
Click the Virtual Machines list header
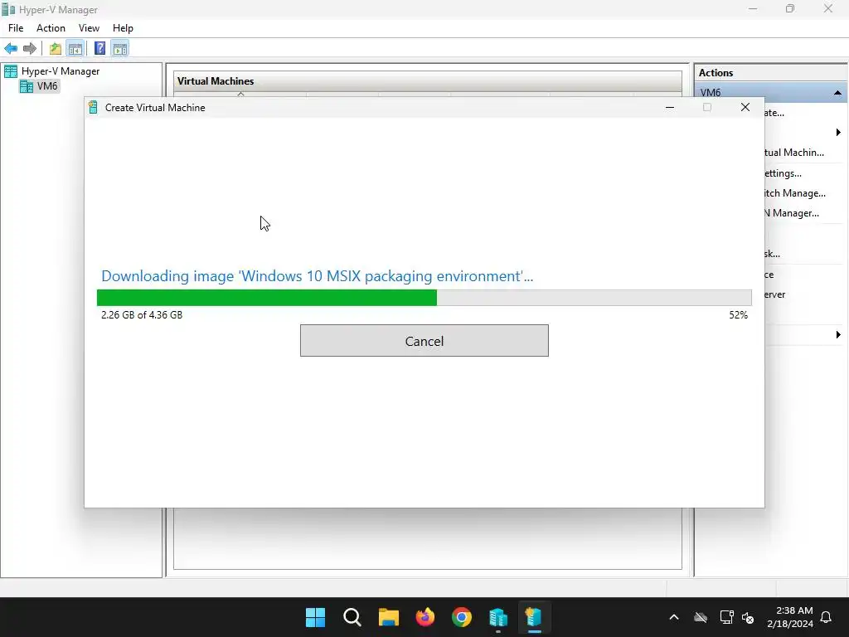tap(216, 81)
